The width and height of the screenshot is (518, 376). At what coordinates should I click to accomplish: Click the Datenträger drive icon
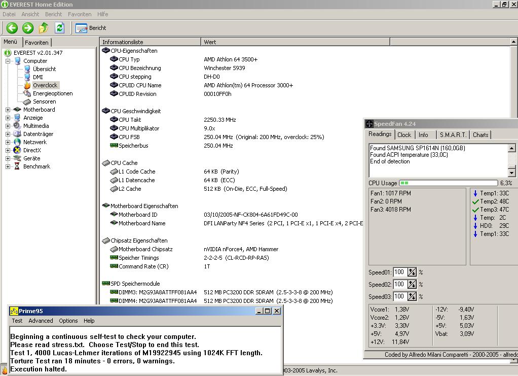pyautogui.click(x=17, y=134)
